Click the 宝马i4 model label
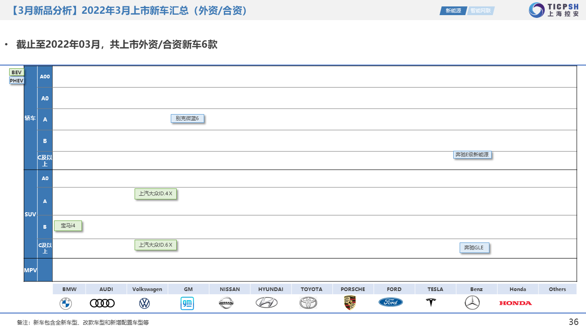This screenshot has height=330, width=586. click(x=68, y=225)
